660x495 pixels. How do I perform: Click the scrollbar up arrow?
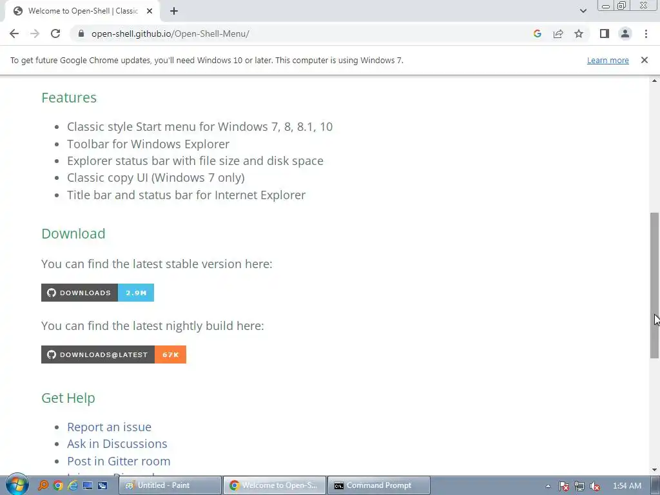click(x=654, y=81)
